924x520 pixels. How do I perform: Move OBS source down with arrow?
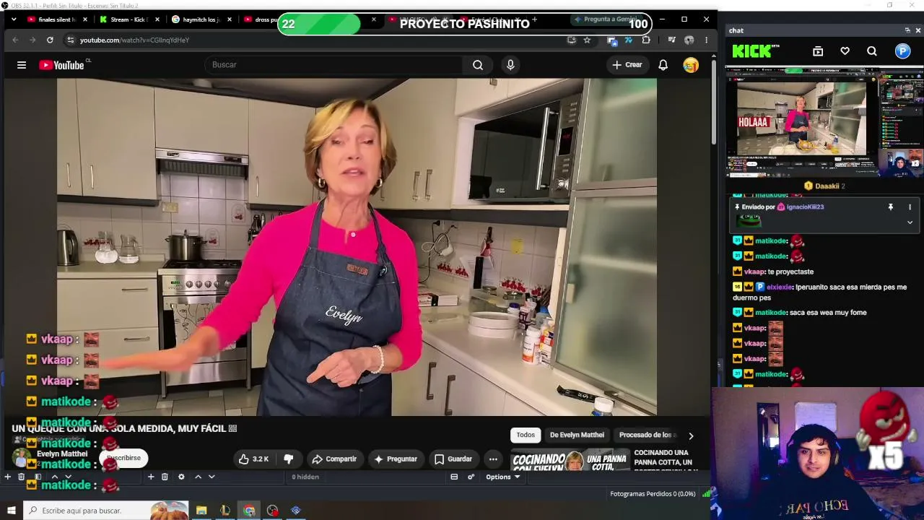pyautogui.click(x=212, y=477)
